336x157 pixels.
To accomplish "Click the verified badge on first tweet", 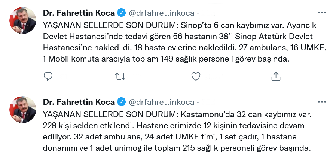I will click(x=122, y=13).
